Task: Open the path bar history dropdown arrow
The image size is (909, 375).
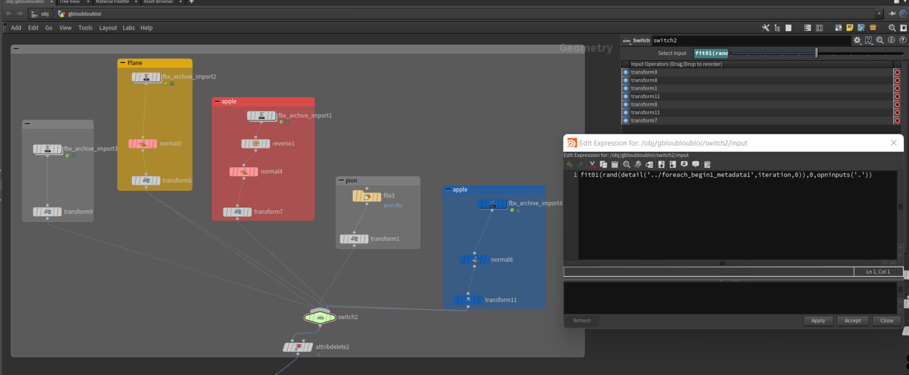Action: tap(879, 14)
